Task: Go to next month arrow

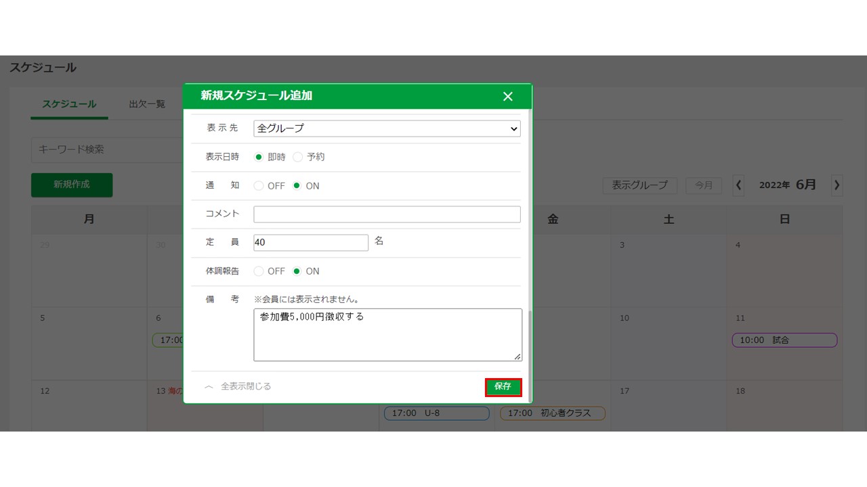Action: tap(837, 185)
